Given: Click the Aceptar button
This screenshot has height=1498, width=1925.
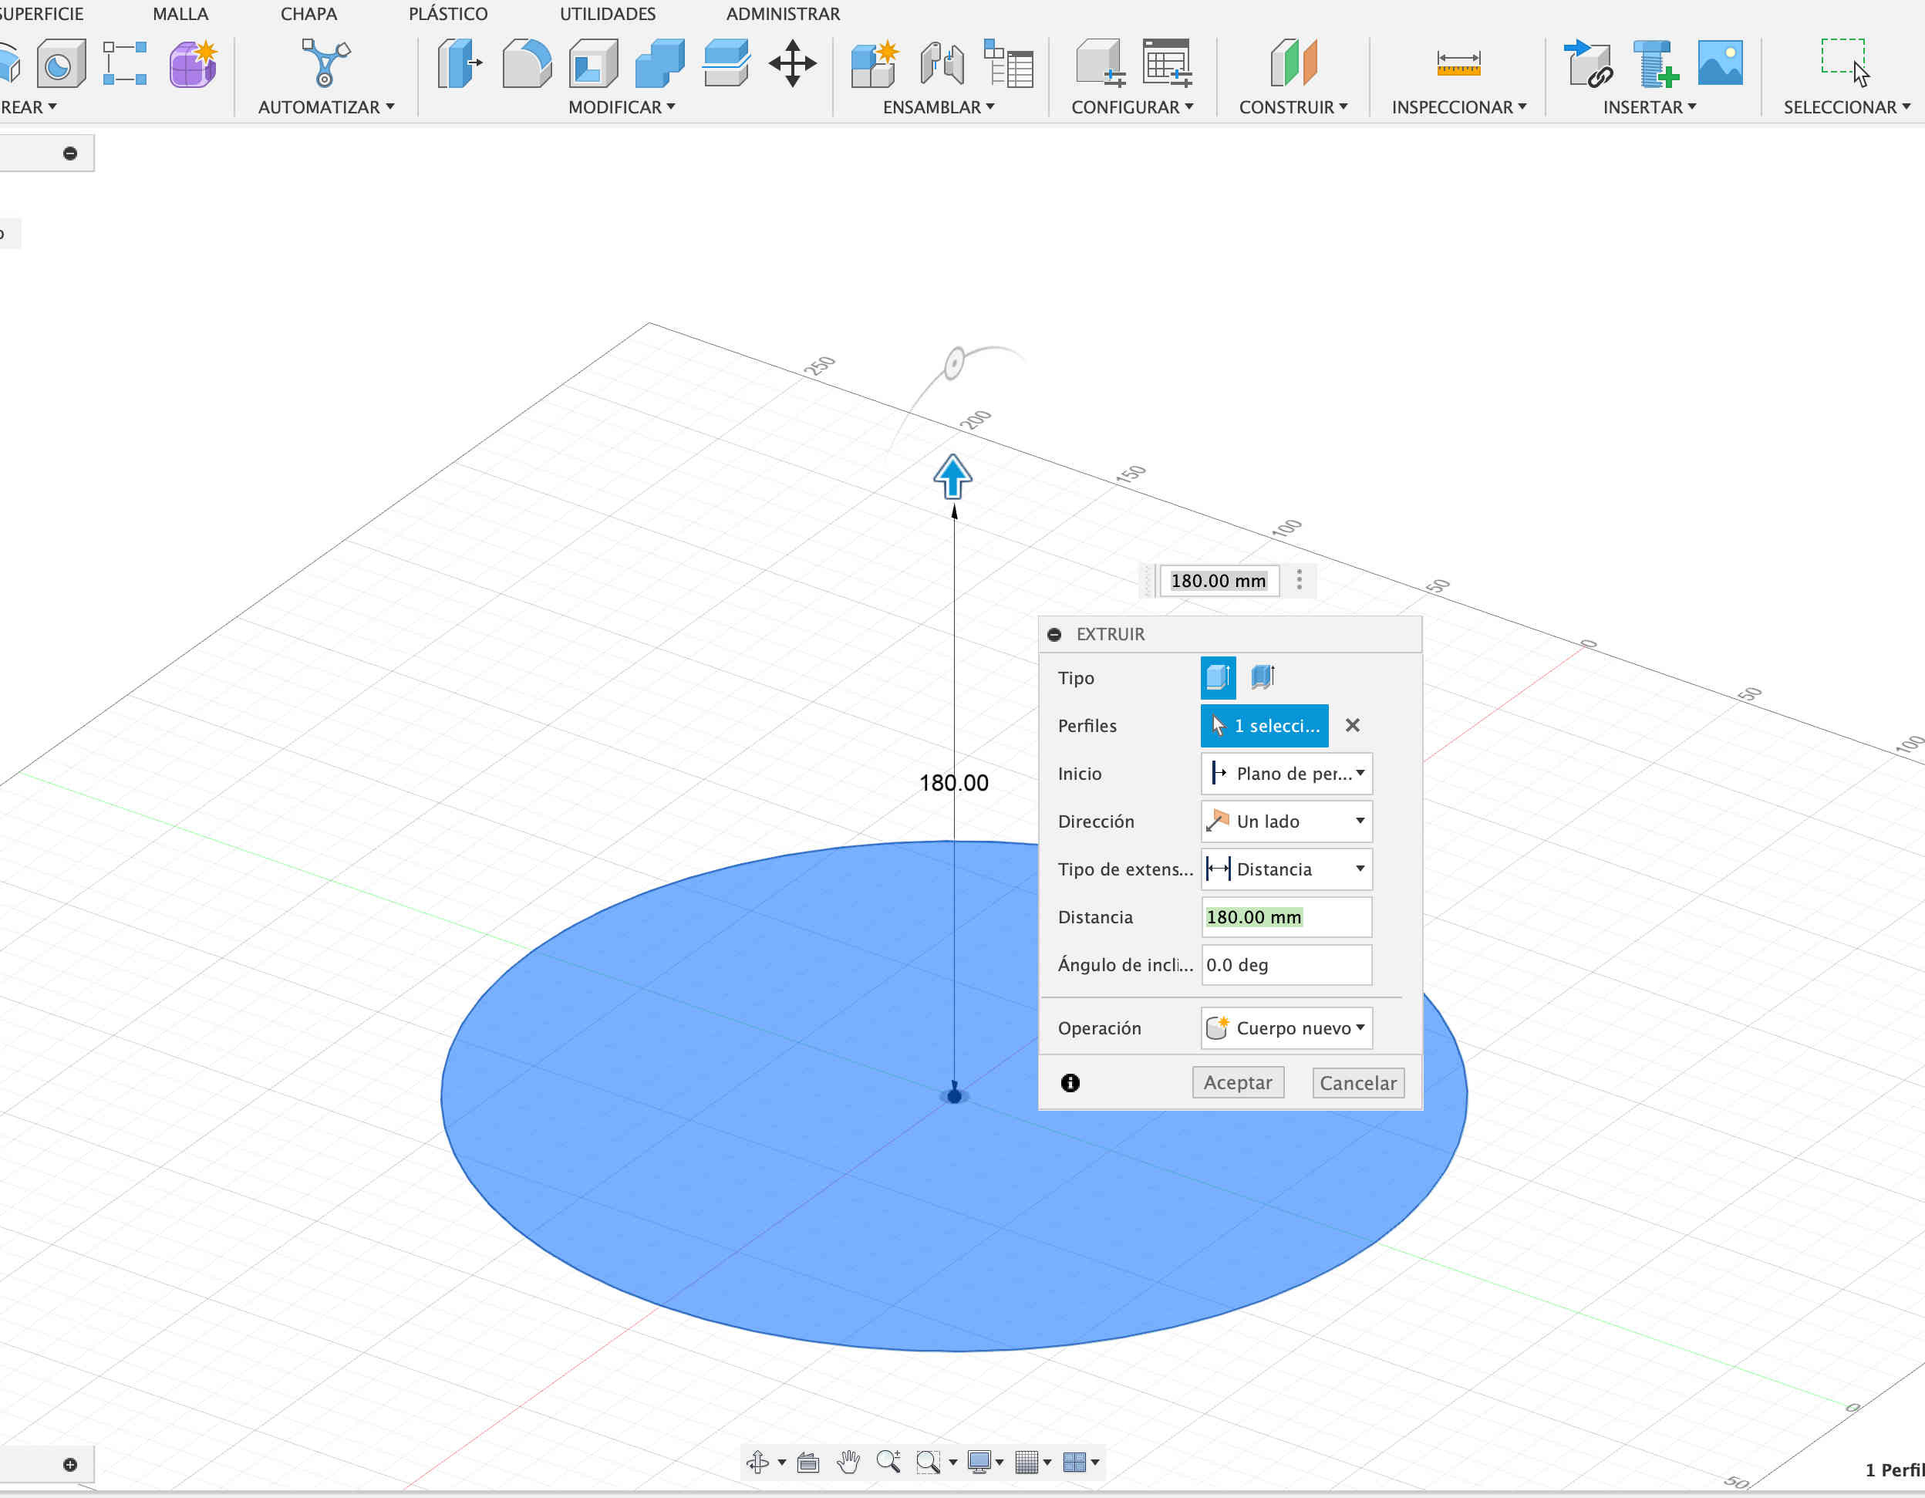Looking at the screenshot, I should click(x=1239, y=1084).
